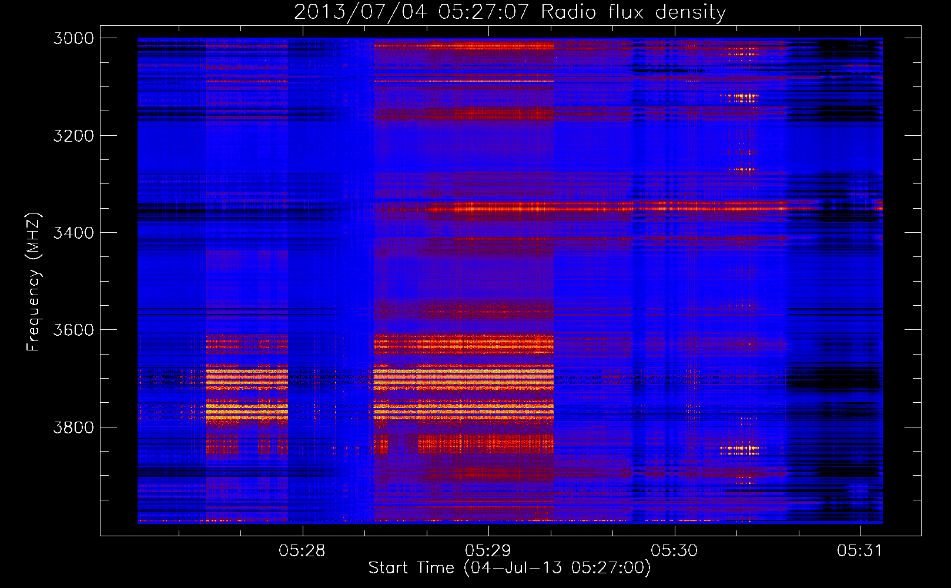
Task: Click the '3800' frequency axis label
Action: pyautogui.click(x=73, y=427)
